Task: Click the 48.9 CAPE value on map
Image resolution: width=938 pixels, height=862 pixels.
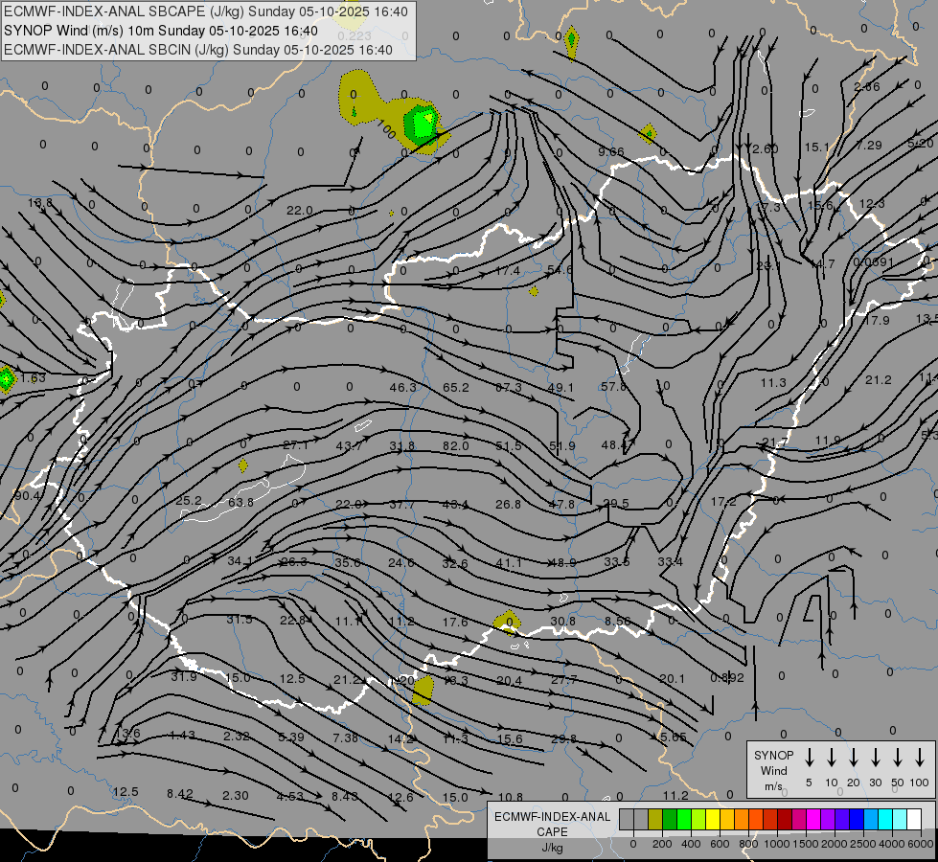Action: [x=562, y=563]
